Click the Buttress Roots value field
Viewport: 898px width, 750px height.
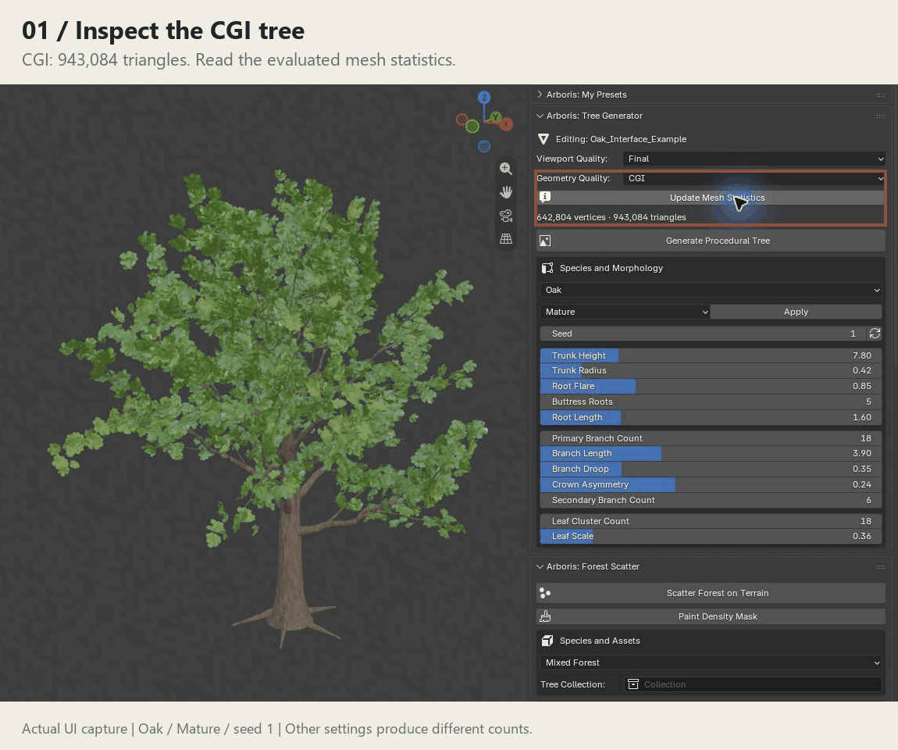pos(711,402)
